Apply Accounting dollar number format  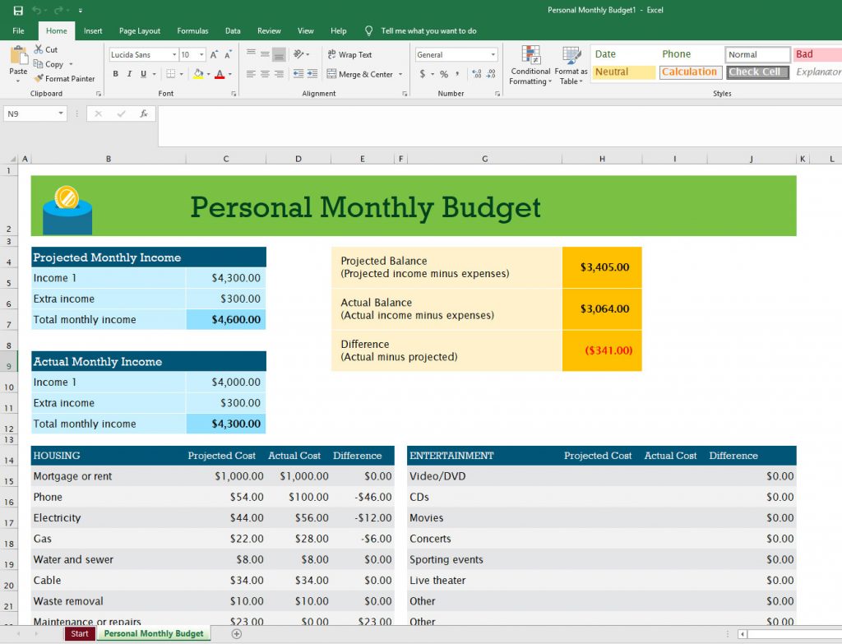point(423,74)
